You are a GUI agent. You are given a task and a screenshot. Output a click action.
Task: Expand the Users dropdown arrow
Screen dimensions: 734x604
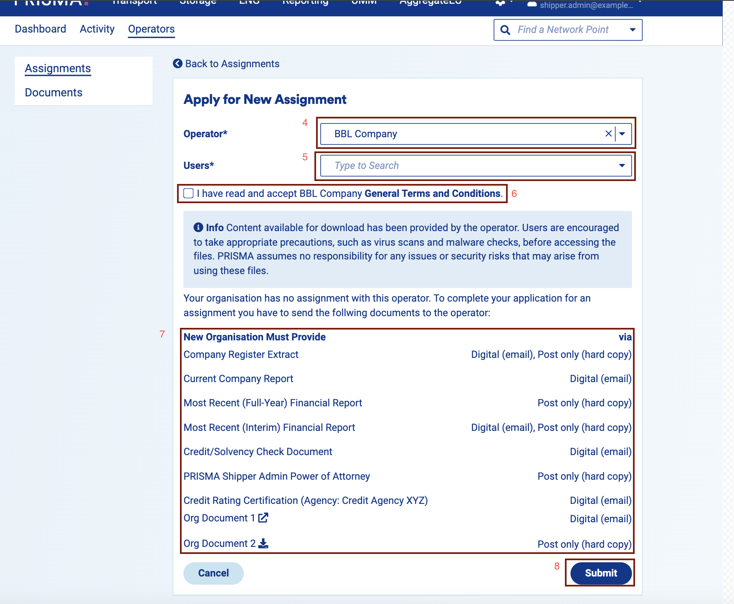coord(622,166)
